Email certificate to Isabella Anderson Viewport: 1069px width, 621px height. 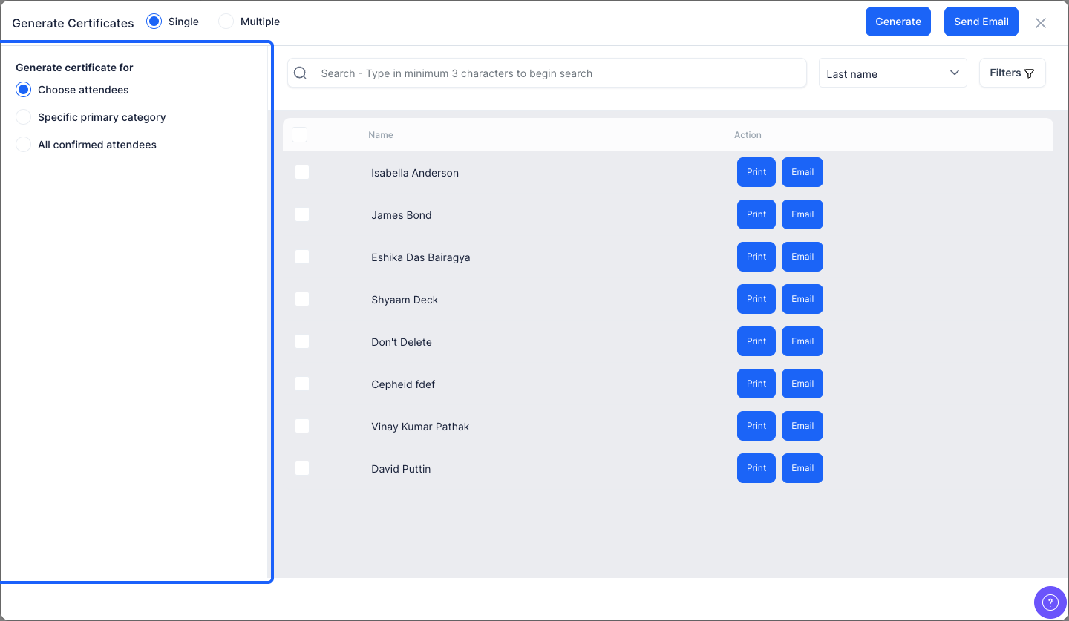[802, 172]
